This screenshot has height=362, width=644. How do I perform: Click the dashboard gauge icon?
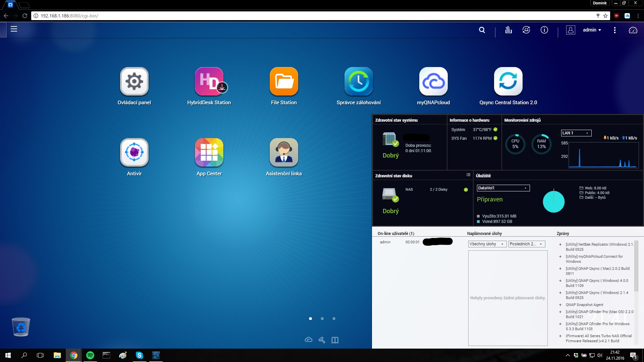[x=633, y=30]
